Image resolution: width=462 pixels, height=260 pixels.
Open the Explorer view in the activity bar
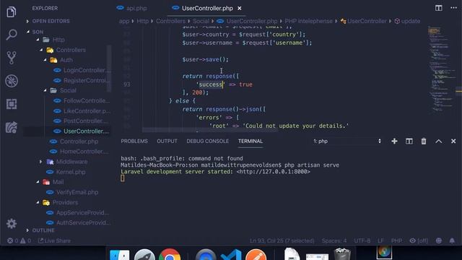click(x=12, y=12)
